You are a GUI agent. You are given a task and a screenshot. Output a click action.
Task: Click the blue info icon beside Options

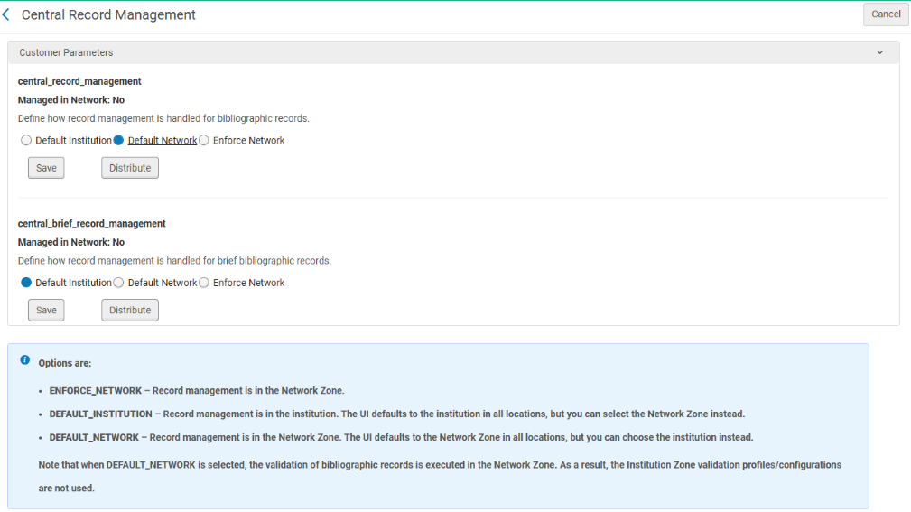point(24,359)
